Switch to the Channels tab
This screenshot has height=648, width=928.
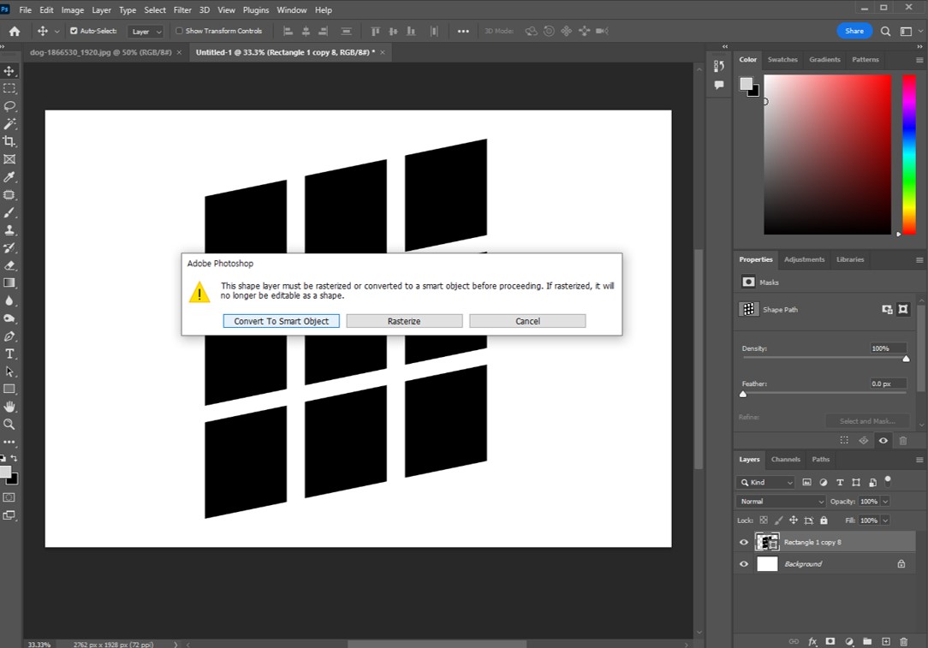[785, 459]
